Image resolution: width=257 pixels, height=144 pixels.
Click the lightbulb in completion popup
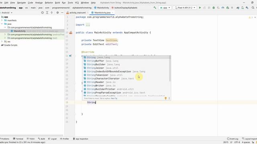(x=165, y=98)
